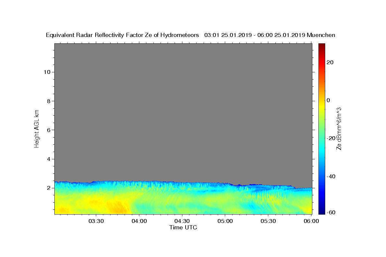Image resolution: width=386 pixels, height=257 pixels.
Task: Click the green region of the colorbar
Action: pyautogui.click(x=322, y=128)
